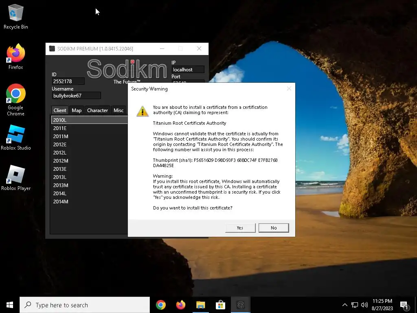
Task: Click the Sodikm logo in the app
Action: 127,69
